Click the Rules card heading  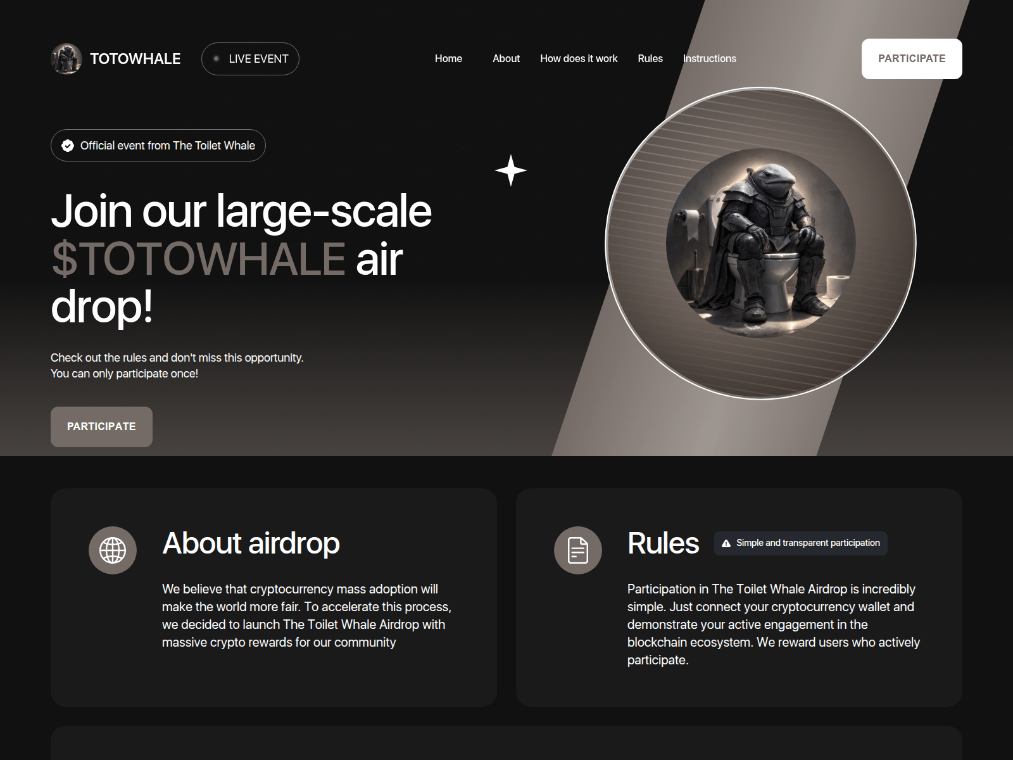coord(663,543)
